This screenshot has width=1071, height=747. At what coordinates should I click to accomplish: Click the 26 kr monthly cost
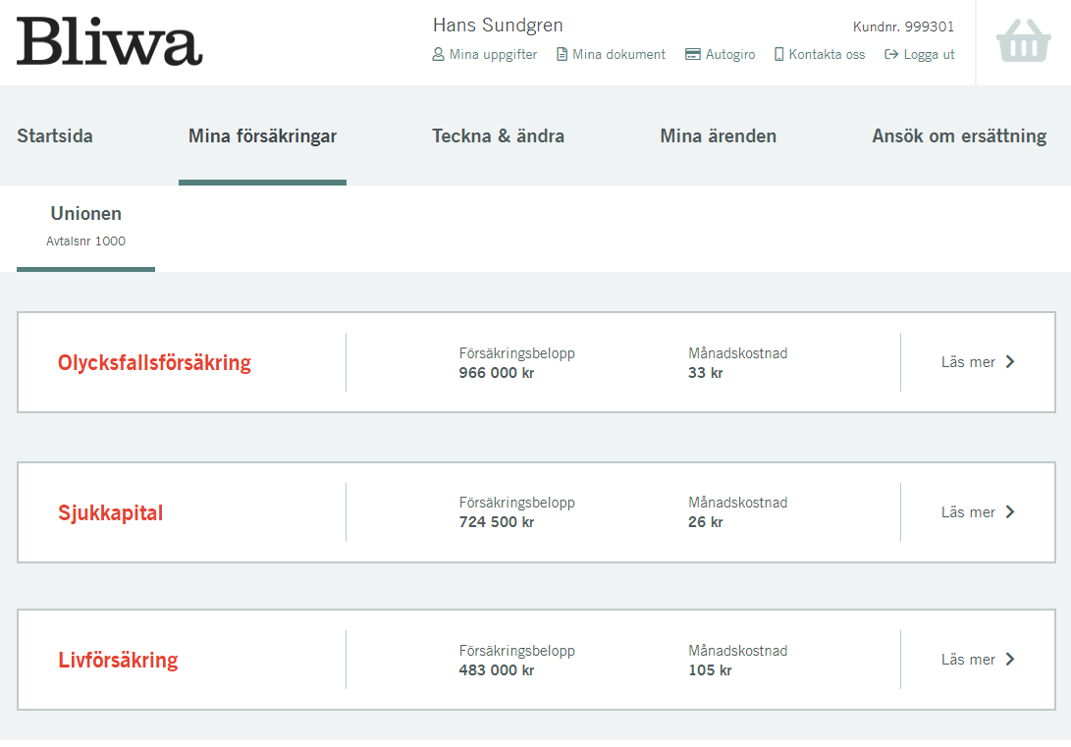click(x=706, y=522)
